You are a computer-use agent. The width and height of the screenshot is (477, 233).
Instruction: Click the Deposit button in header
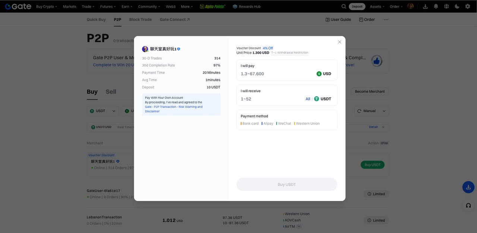(357, 7)
